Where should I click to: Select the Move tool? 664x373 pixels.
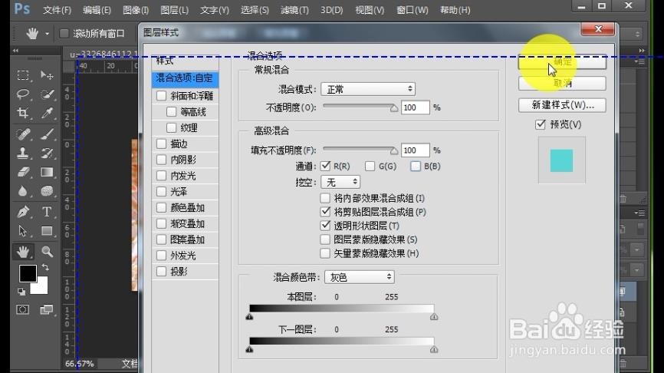(47, 75)
